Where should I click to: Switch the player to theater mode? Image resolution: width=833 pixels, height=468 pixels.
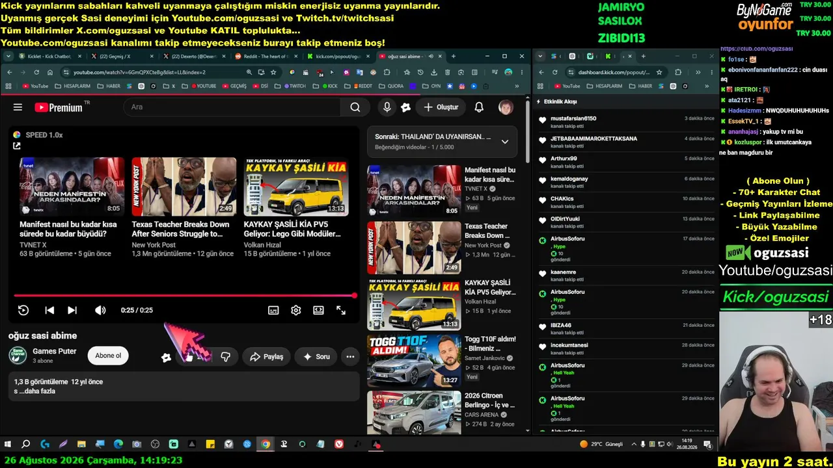click(x=318, y=310)
